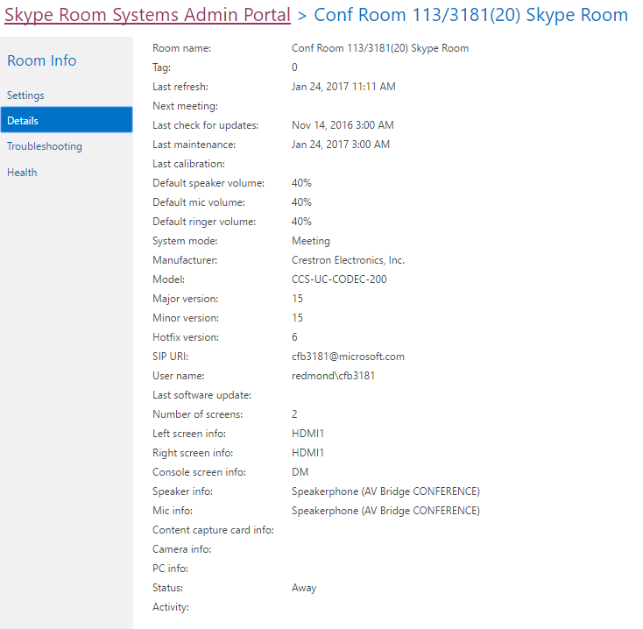The width and height of the screenshot is (643, 629).
Task: Click the hotfix version value 6
Action: coord(294,337)
